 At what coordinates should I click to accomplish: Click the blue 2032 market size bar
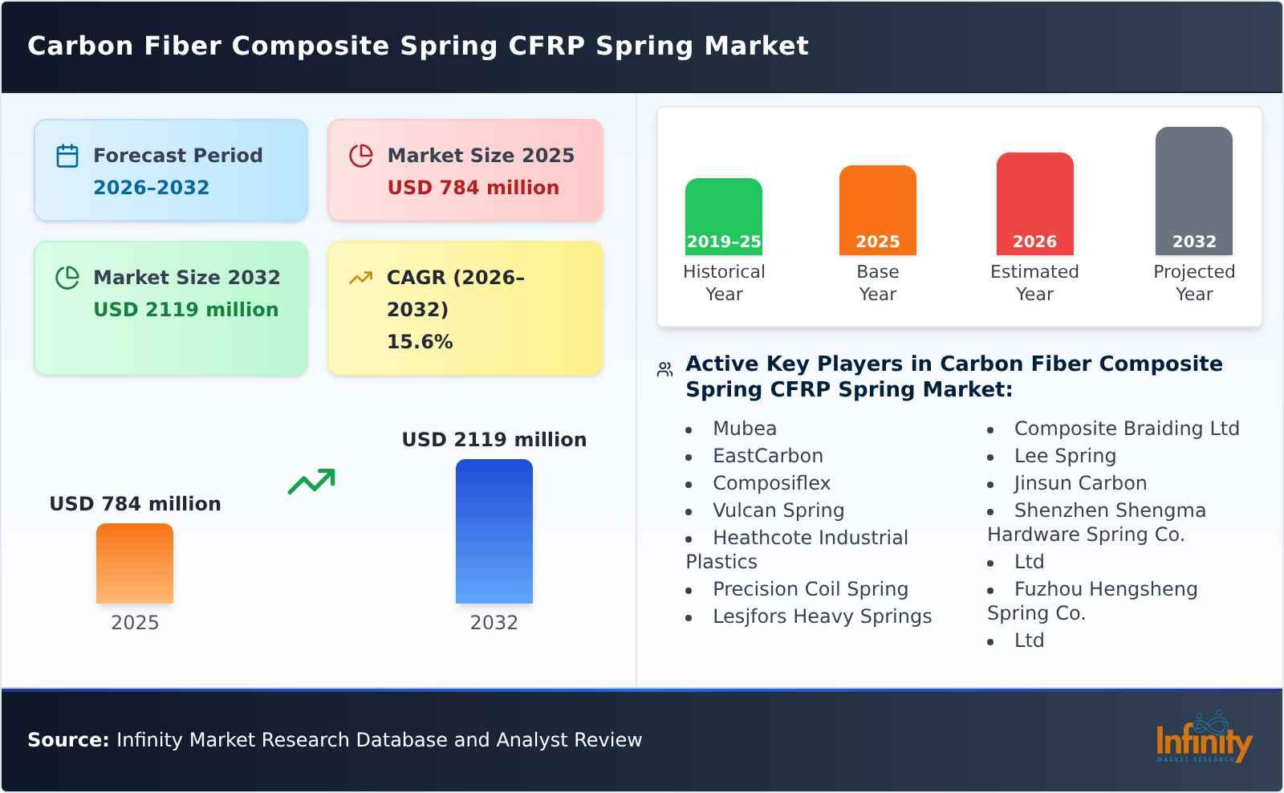pyautogui.click(x=494, y=531)
